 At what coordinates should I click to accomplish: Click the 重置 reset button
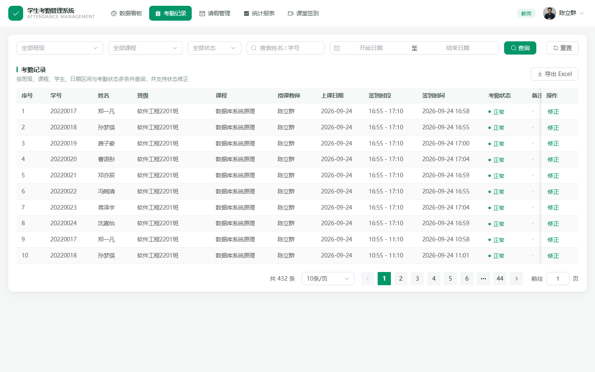pyautogui.click(x=562, y=48)
